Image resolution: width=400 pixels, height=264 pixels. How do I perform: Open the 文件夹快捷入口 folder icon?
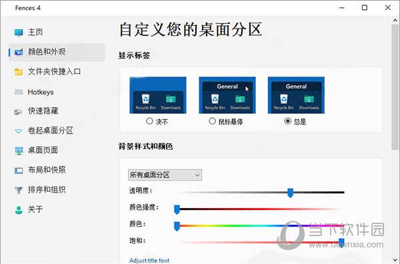click(19, 72)
